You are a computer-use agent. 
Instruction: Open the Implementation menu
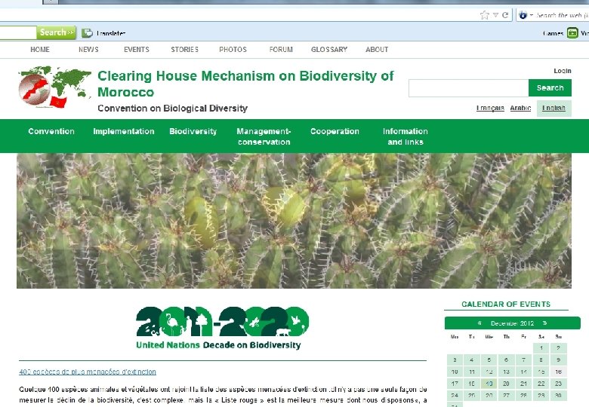pos(124,132)
